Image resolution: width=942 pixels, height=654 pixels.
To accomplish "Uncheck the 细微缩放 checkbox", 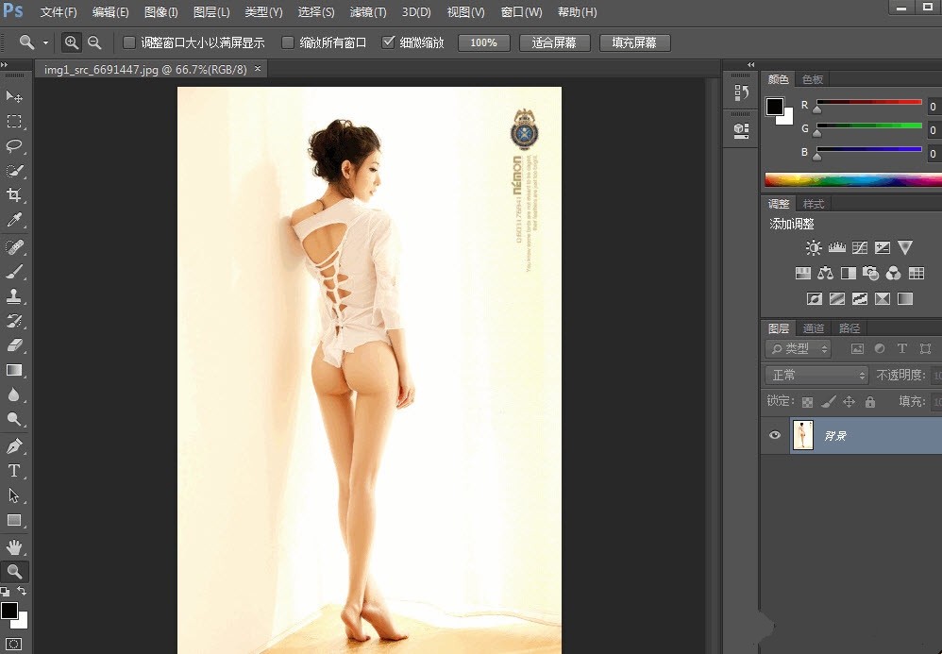I will 388,42.
